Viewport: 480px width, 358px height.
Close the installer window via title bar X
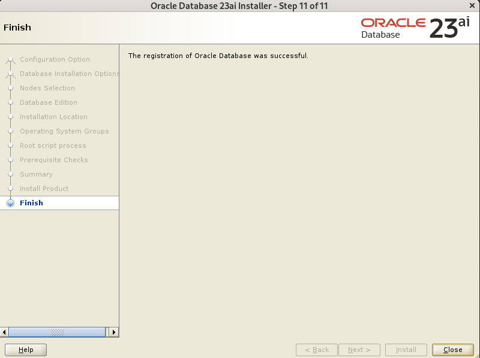click(x=472, y=5)
